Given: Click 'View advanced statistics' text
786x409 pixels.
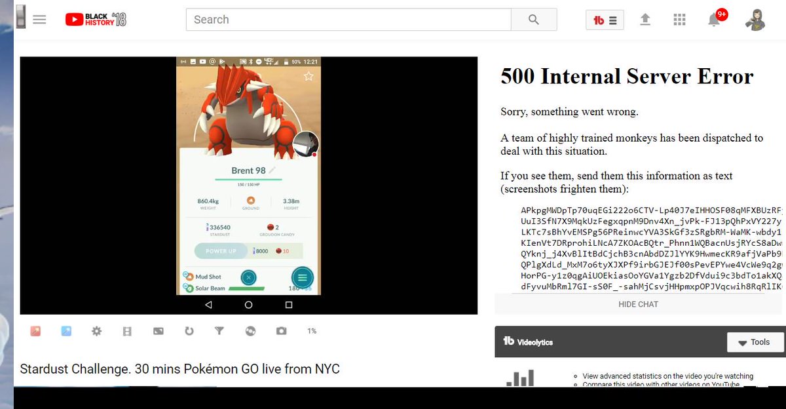Looking at the screenshot, I should click(667, 376).
